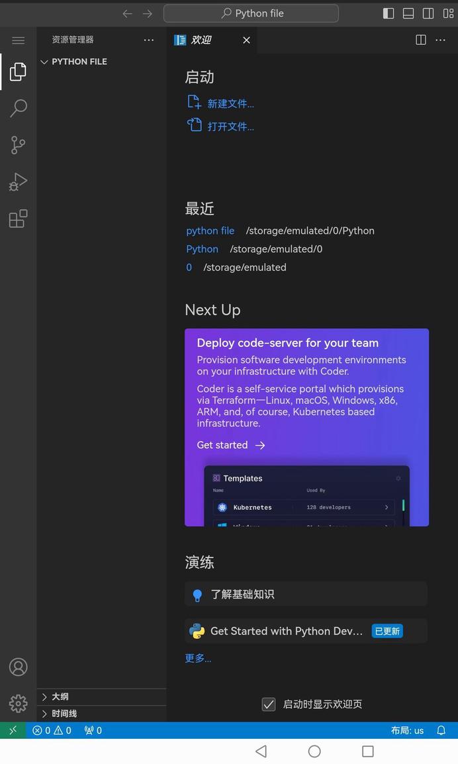Toggle the bottom panel layout button

click(408, 13)
